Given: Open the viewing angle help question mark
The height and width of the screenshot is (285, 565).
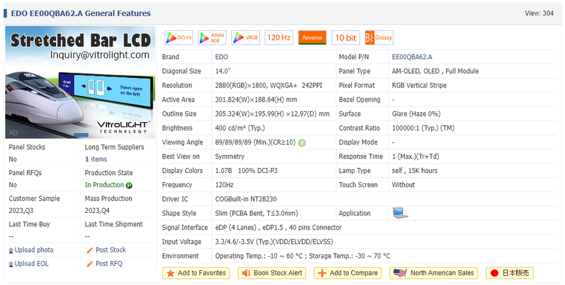Looking at the screenshot, I should (302, 143).
